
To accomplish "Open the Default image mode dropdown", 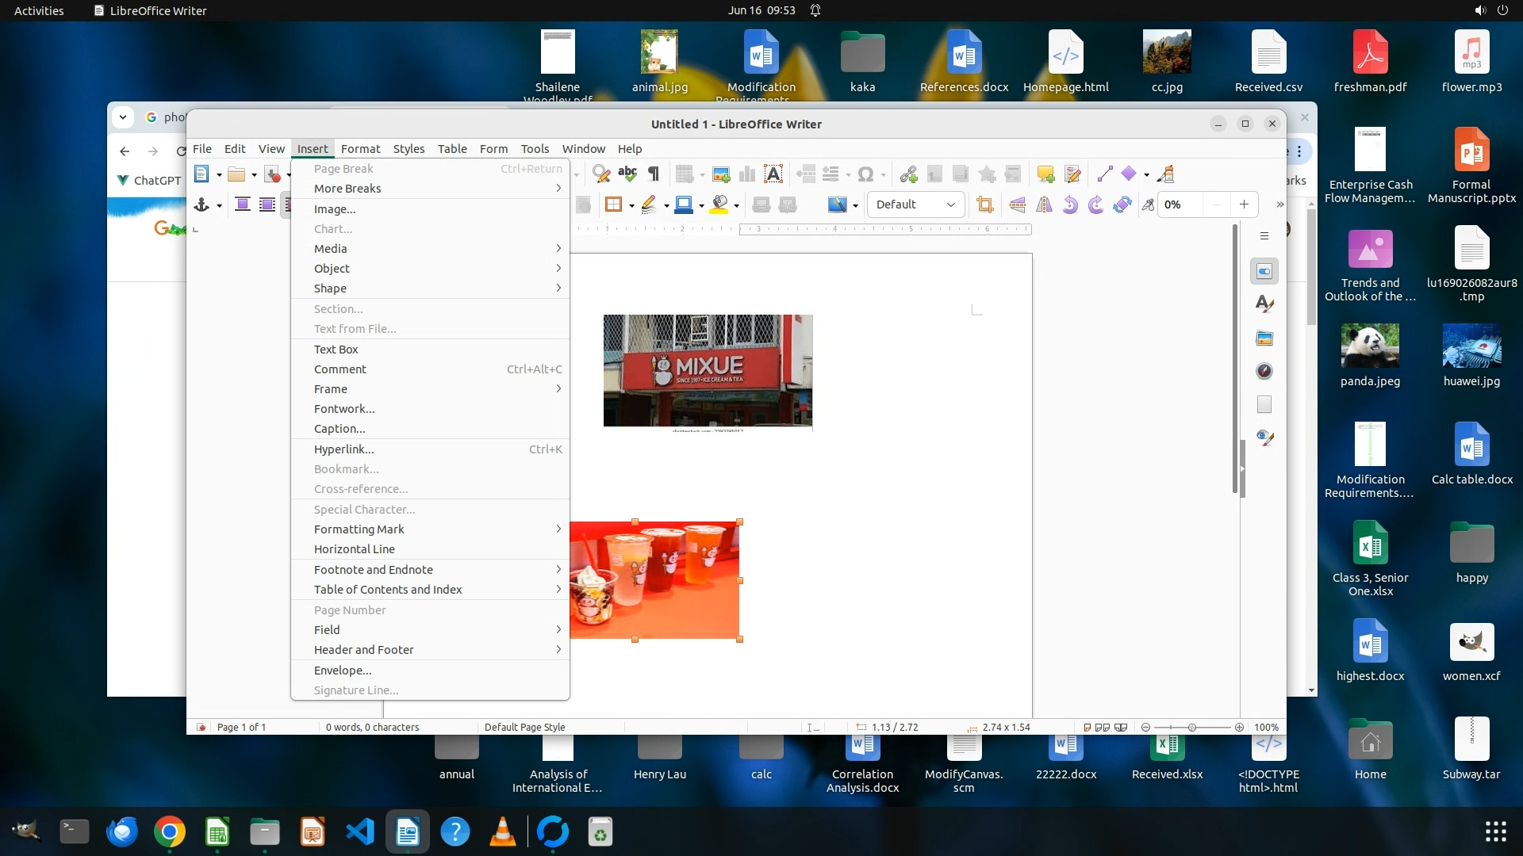I will (x=915, y=204).
